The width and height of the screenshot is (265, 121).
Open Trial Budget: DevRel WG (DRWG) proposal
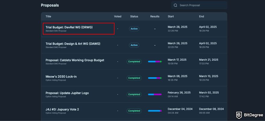click(x=69, y=27)
